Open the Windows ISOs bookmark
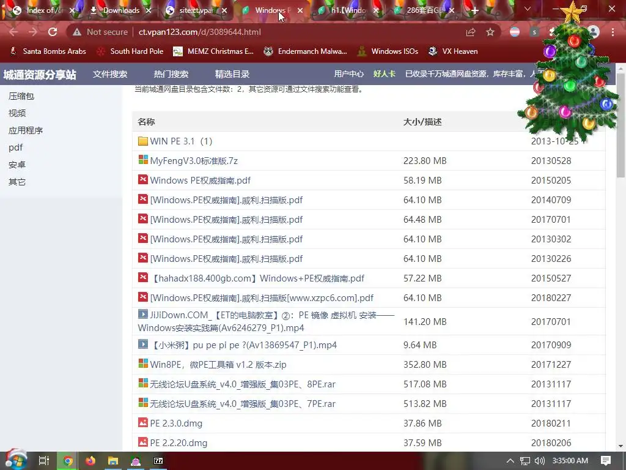The image size is (626, 470). [388, 51]
